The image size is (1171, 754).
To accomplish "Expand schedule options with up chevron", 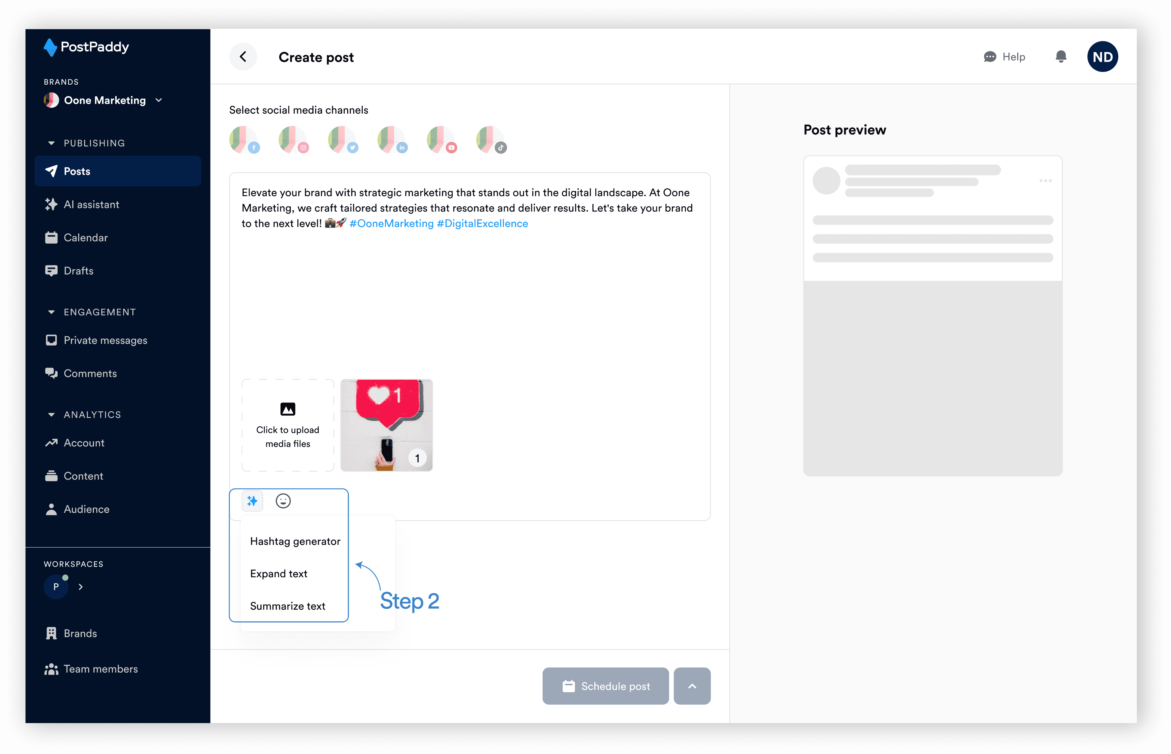I will tap(692, 686).
